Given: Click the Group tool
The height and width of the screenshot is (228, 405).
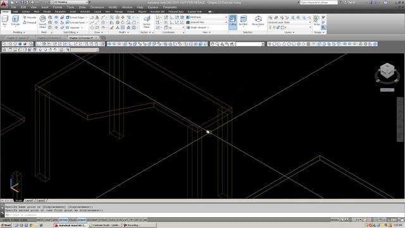Looking at the screenshot, I should point(316,20).
